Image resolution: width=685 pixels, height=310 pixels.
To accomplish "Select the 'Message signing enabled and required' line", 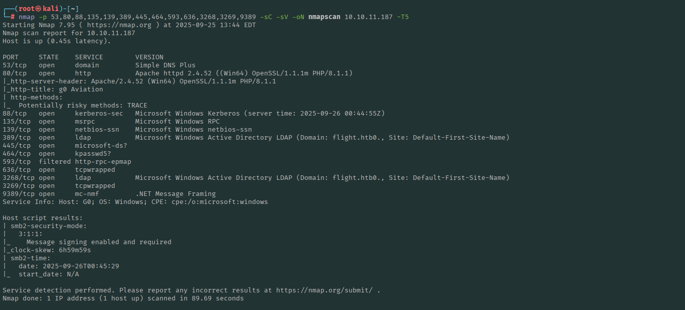I will coord(99,242).
